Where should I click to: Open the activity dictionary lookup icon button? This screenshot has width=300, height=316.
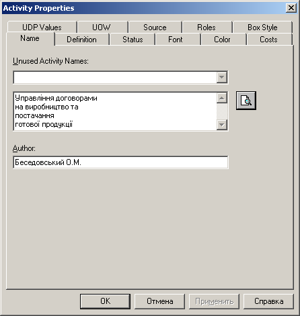pos(246,101)
